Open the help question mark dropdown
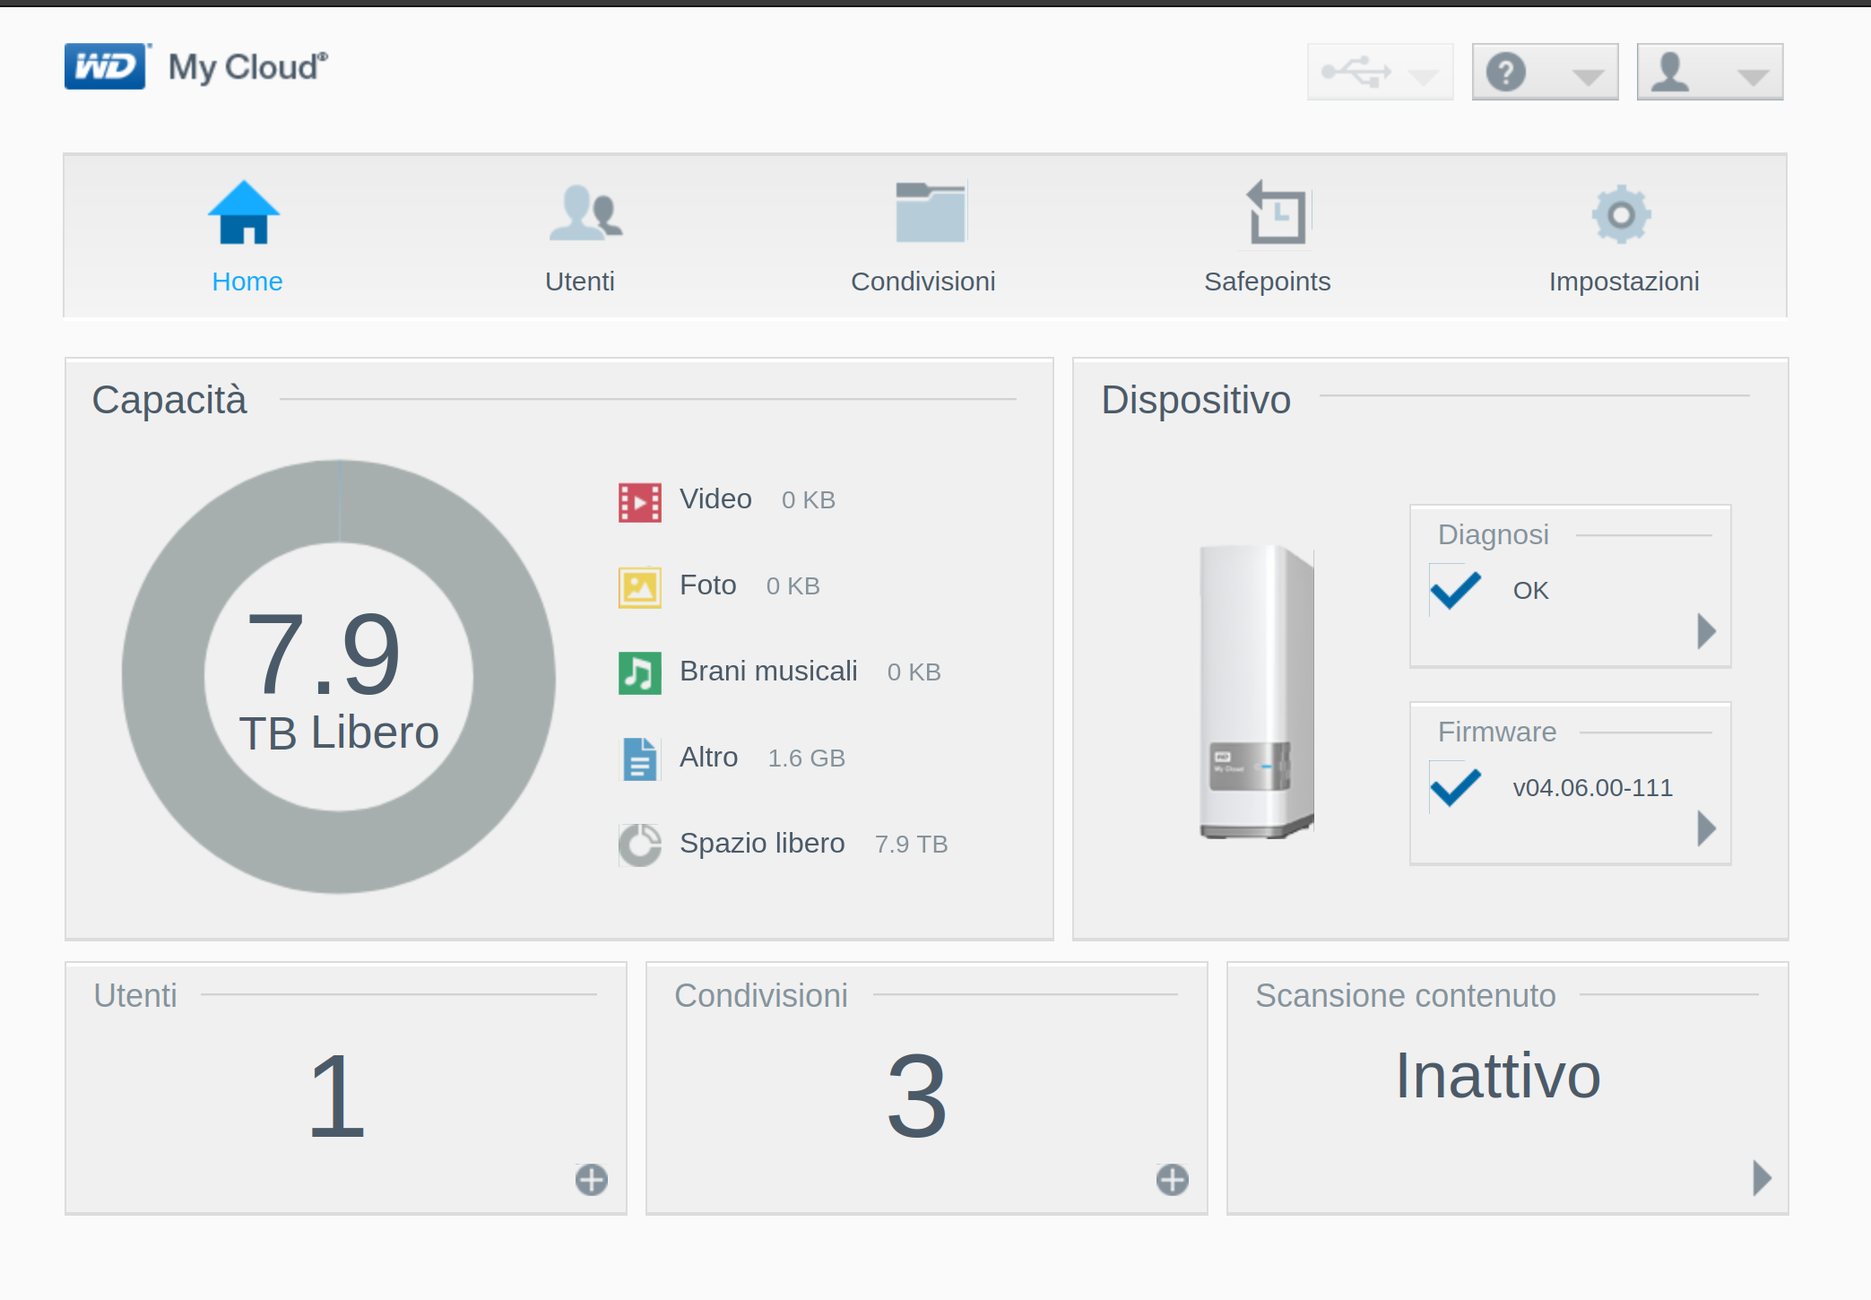Viewport: 1871px width, 1300px height. (1545, 72)
